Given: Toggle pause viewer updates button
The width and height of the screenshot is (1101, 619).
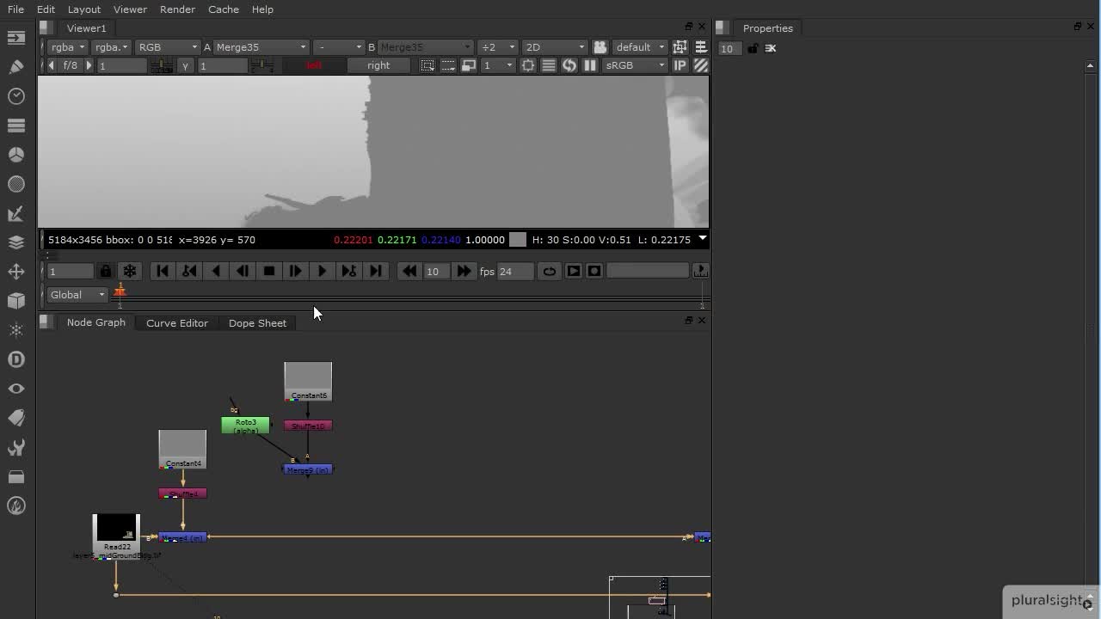Looking at the screenshot, I should click(590, 65).
